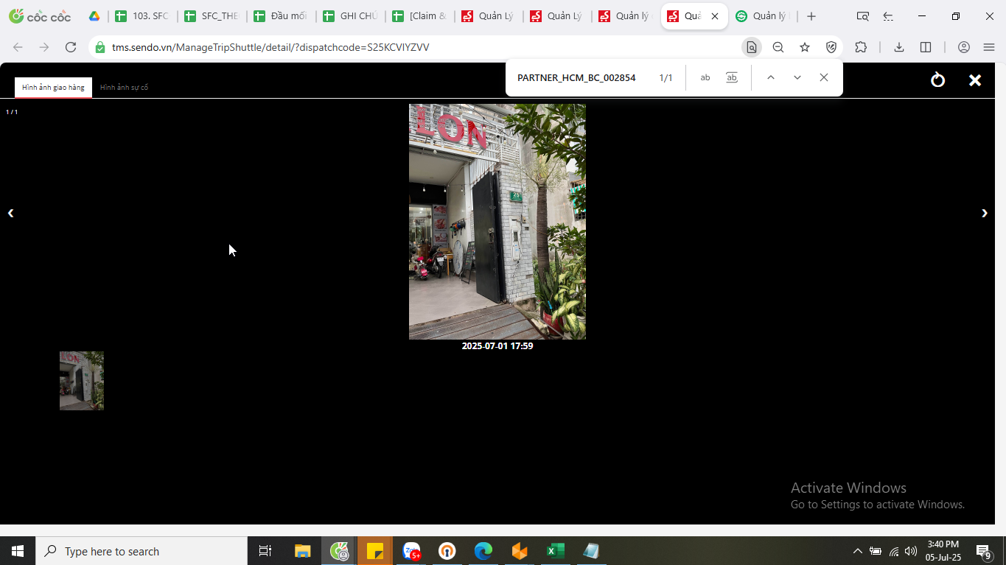
Task: Toggle whole word match in find bar
Action: click(732, 77)
